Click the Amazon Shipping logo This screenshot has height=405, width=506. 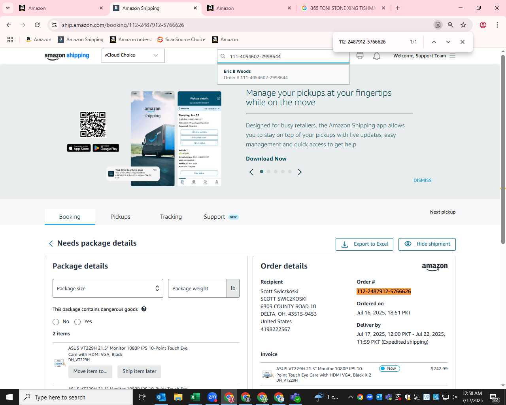(67, 56)
